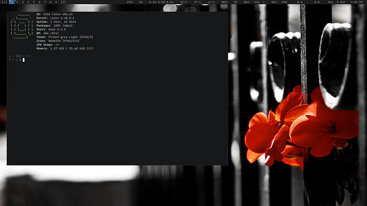This screenshot has width=367, height=206.
Task: Click the terminal cursor after $ prompt
Action: point(23,60)
